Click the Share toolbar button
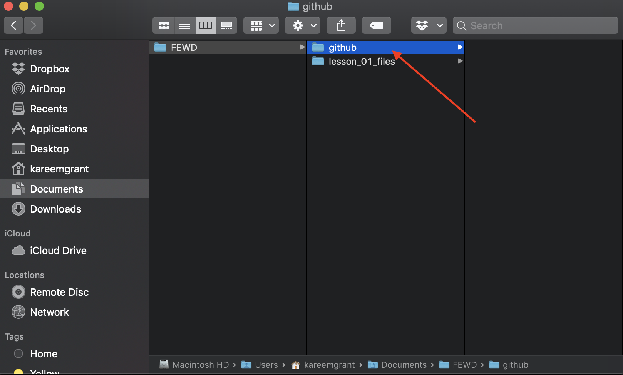Screen dimensions: 623x375 click(x=341, y=25)
